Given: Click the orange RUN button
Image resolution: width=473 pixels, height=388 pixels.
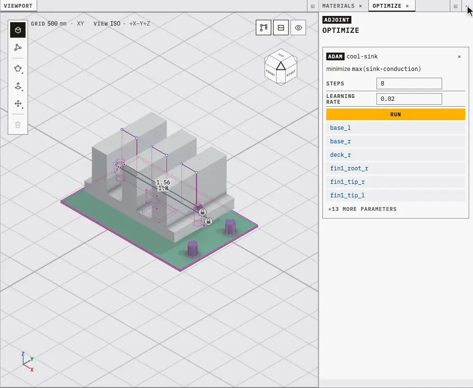Looking at the screenshot, I should 395,115.
